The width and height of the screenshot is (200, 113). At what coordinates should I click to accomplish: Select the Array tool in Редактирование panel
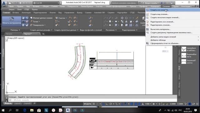pyautogui.click(x=131, y=25)
